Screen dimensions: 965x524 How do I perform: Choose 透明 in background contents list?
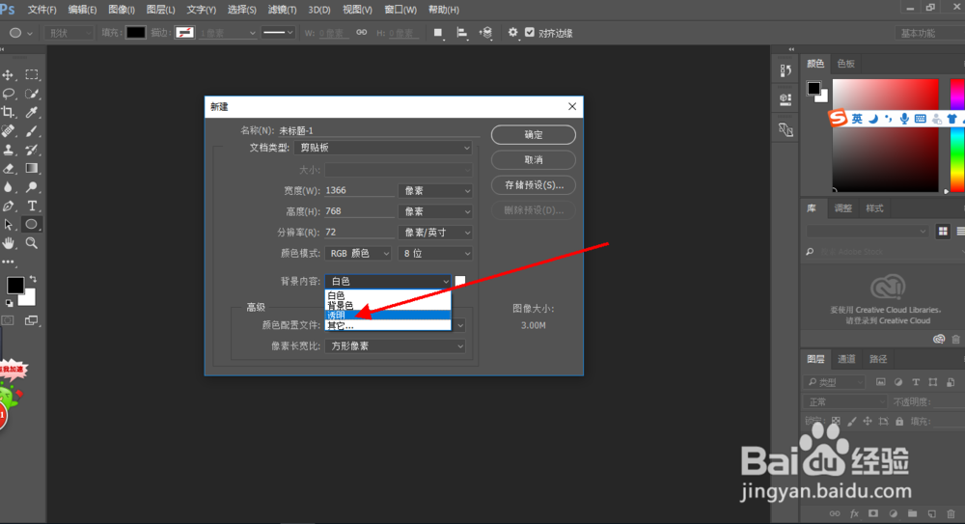point(388,316)
